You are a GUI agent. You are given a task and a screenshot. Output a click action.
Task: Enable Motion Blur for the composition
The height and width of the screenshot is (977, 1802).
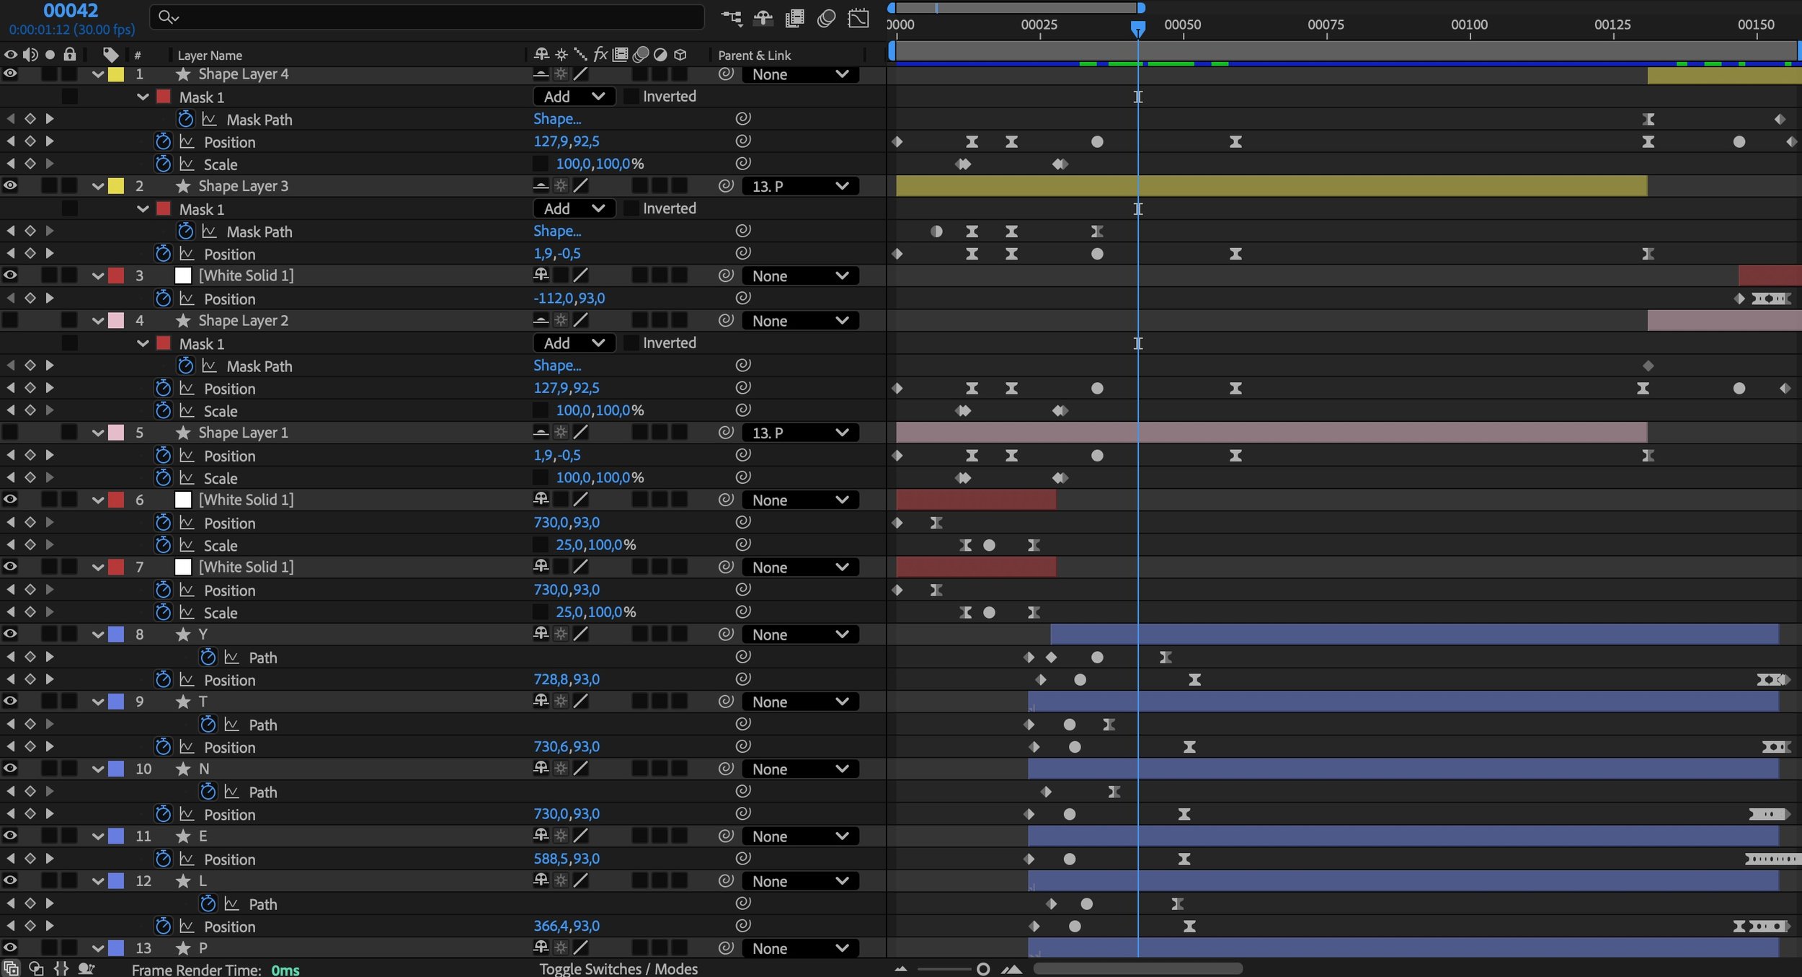pyautogui.click(x=825, y=17)
